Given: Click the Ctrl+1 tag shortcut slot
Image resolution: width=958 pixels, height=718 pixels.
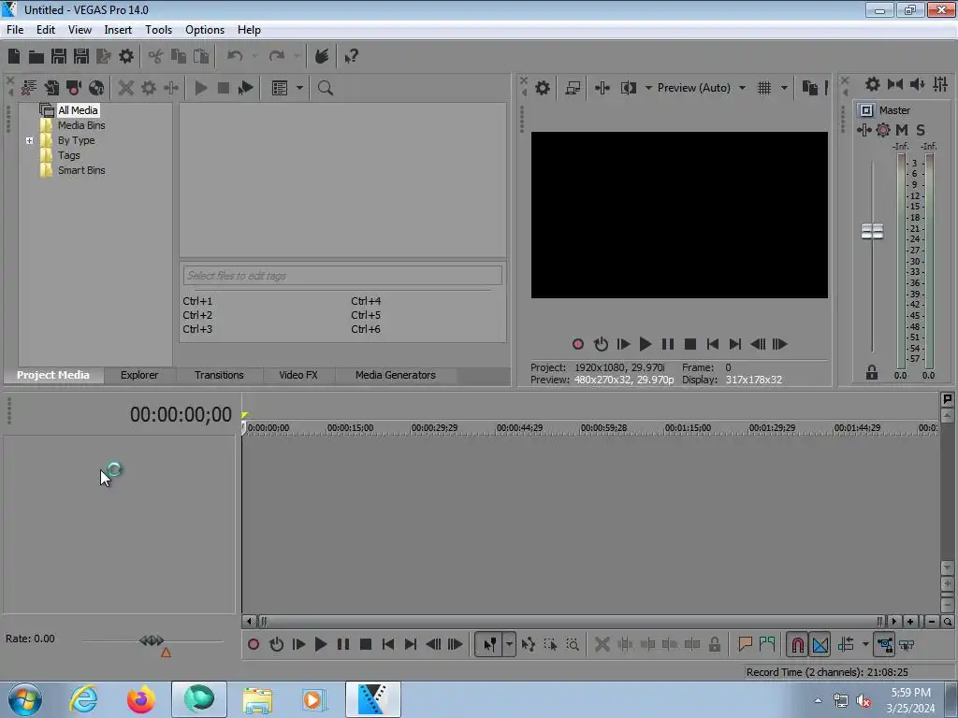Looking at the screenshot, I should [197, 301].
